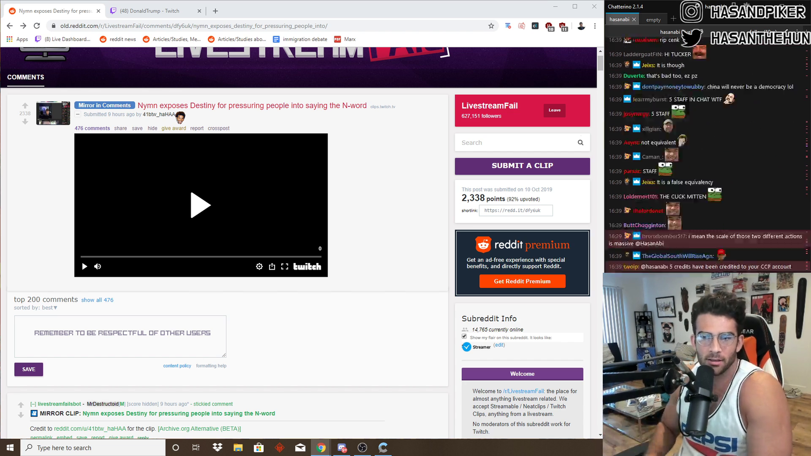811x456 pixels.
Task: Click the small play icon in video controls
Action: click(x=85, y=267)
